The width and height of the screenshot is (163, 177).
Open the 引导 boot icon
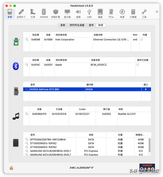33,14
